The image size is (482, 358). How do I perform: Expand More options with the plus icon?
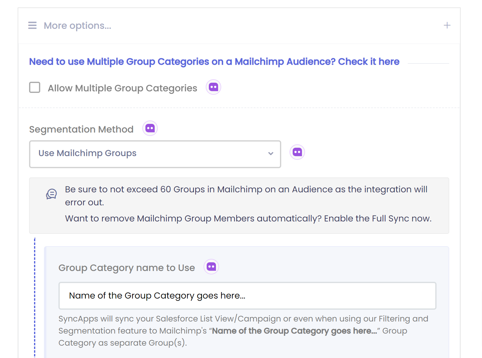tap(447, 25)
